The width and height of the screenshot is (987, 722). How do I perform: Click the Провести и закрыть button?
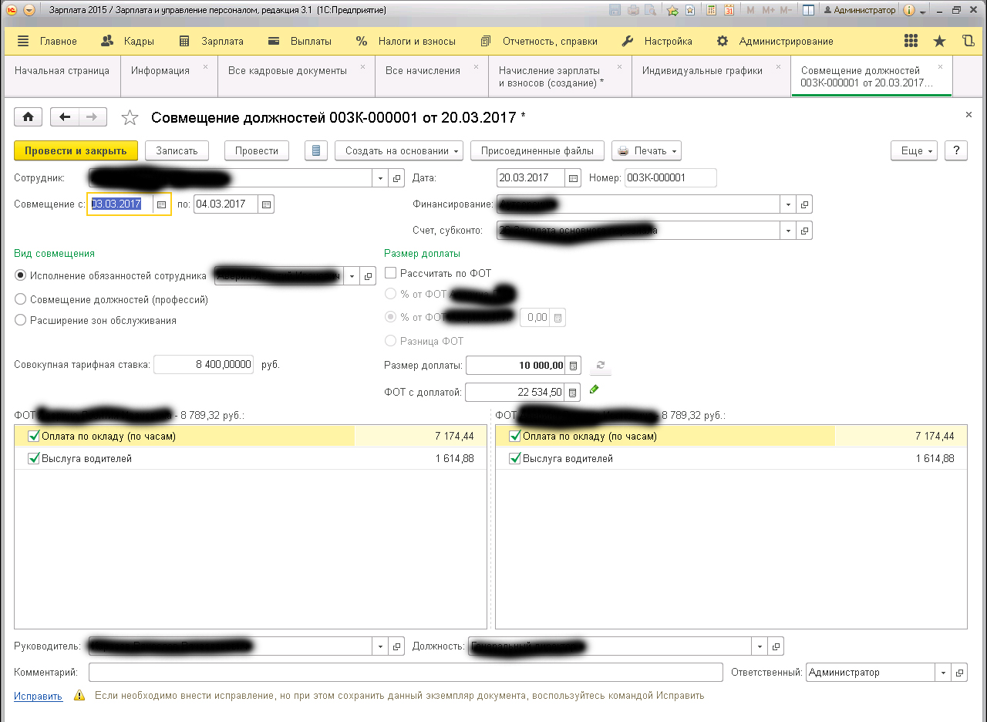click(x=76, y=150)
